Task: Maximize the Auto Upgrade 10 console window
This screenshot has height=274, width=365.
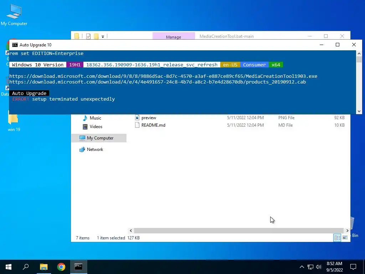Action: click(338, 45)
